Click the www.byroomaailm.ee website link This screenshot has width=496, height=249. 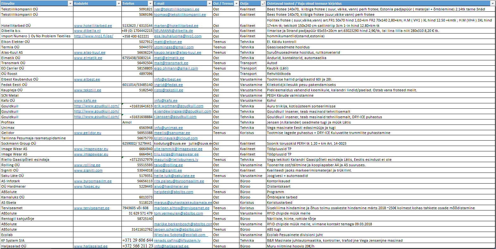coord(93,181)
